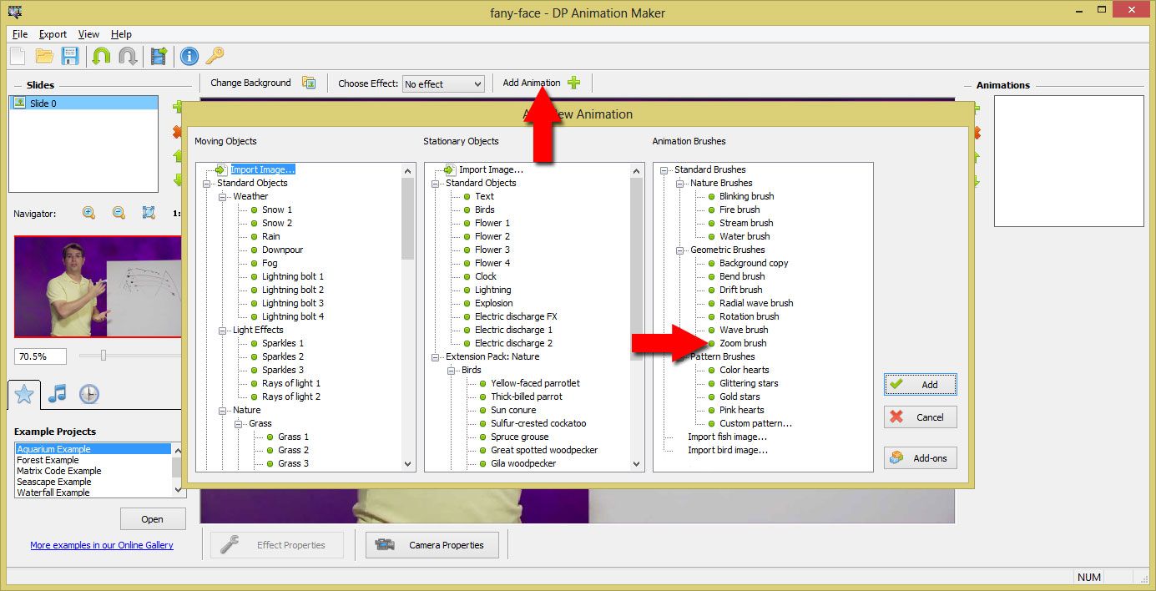Select the Lightning bolt 3 item
The height and width of the screenshot is (591, 1156).
click(x=293, y=303)
